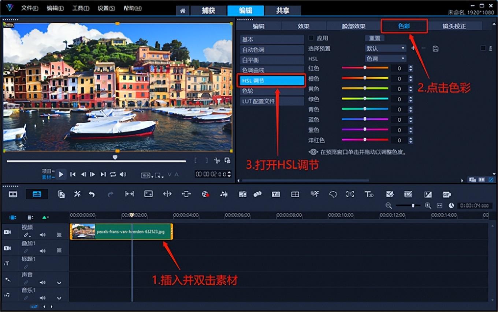Mute the 声音 track speaker
498x312 pixels.
[42, 283]
